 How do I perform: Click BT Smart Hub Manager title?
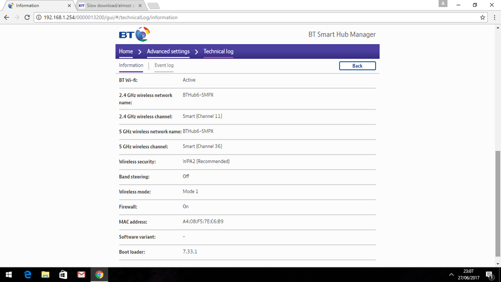click(x=342, y=35)
